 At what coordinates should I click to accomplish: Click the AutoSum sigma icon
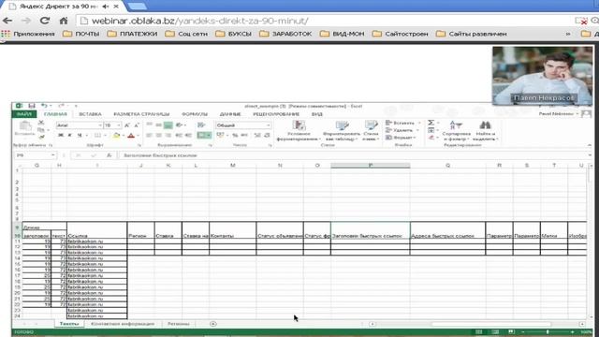coord(431,123)
